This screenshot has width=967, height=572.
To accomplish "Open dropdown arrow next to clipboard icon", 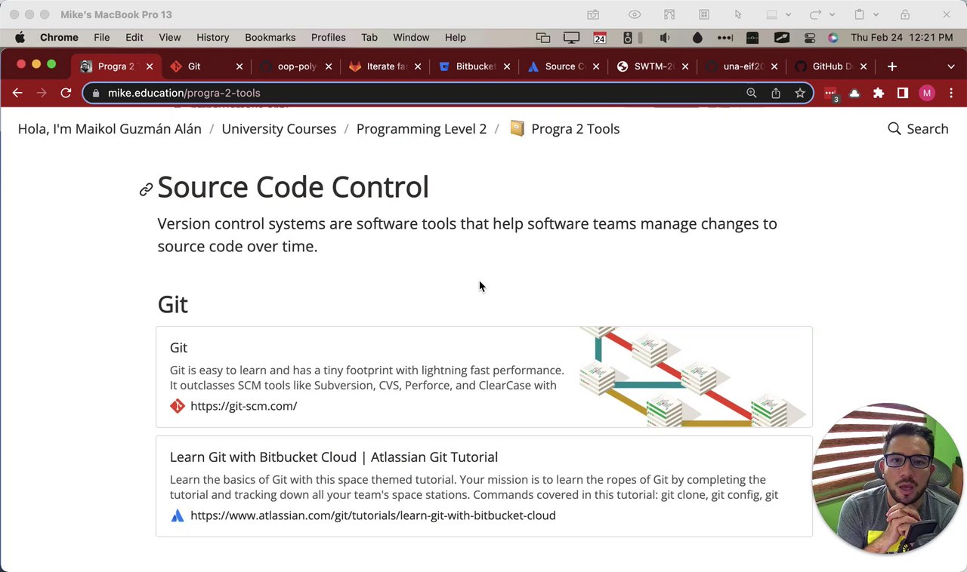I will [876, 14].
